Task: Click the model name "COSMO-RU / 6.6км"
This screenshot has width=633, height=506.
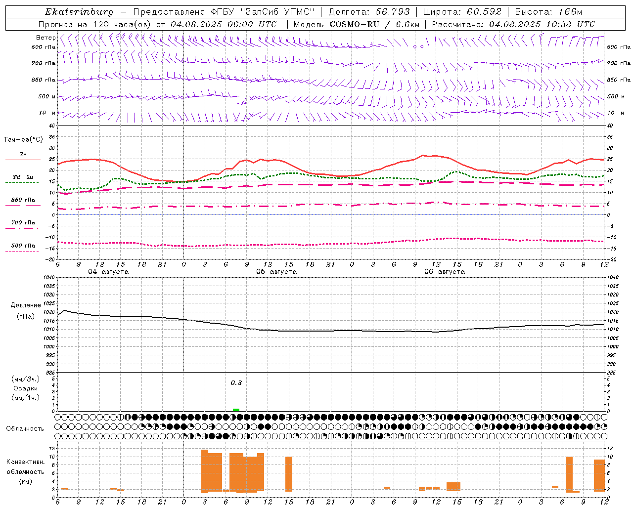Action: (374, 24)
